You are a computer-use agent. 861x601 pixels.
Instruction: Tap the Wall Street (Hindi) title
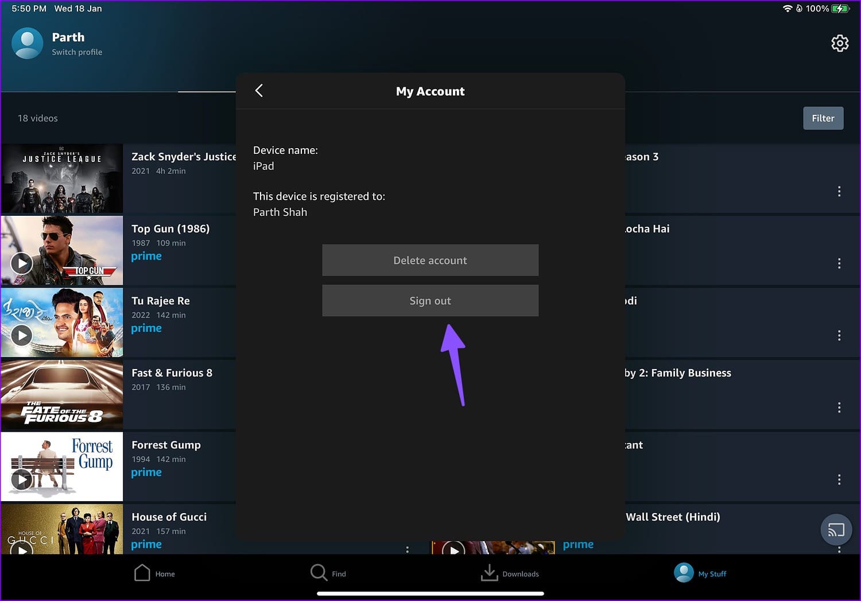(673, 517)
